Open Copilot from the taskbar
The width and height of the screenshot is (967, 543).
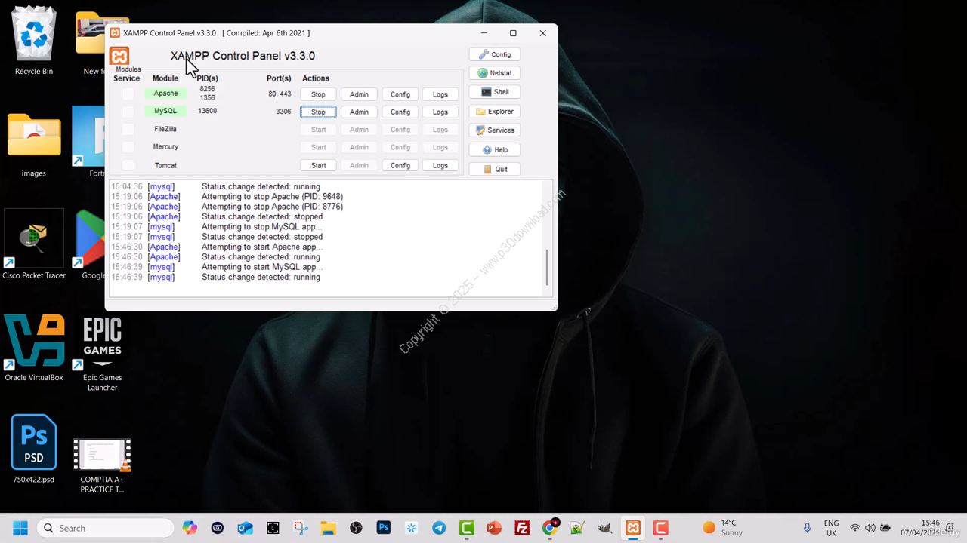pyautogui.click(x=190, y=528)
